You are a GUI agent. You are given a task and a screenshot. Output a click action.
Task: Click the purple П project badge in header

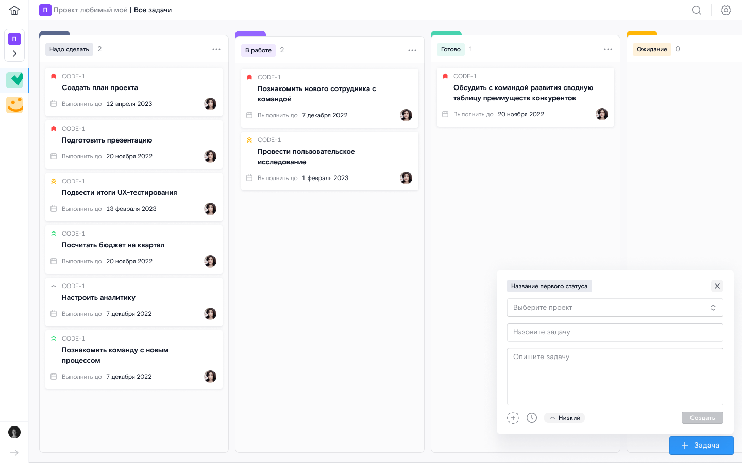pyautogui.click(x=45, y=10)
